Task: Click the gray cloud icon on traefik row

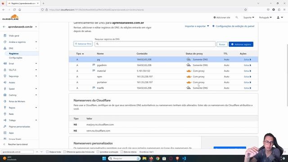Action: tap(189, 88)
